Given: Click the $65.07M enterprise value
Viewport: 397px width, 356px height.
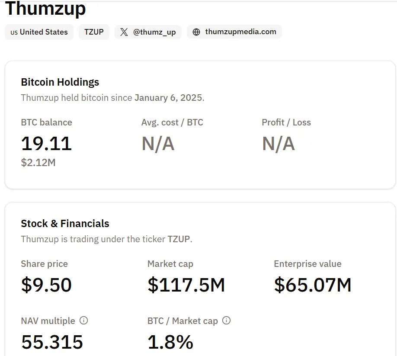Looking at the screenshot, I should [313, 285].
